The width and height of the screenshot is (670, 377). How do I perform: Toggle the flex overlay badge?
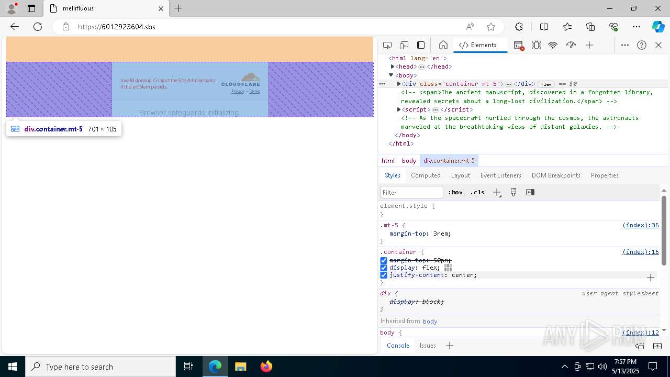546,84
